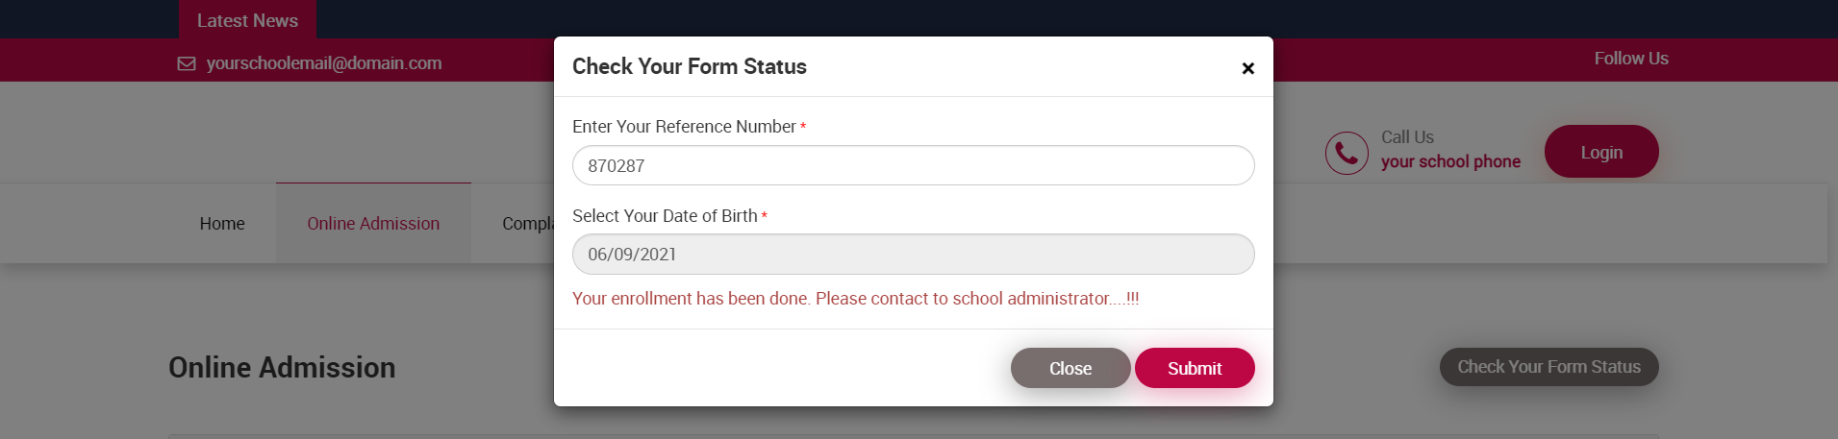Click the Login button
This screenshot has height=439, width=1838.
point(1600,153)
